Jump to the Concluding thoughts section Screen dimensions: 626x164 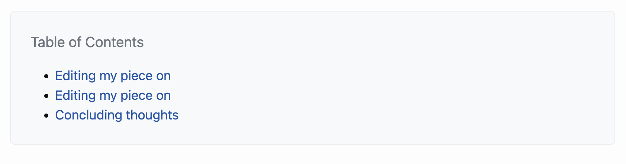coord(117,115)
